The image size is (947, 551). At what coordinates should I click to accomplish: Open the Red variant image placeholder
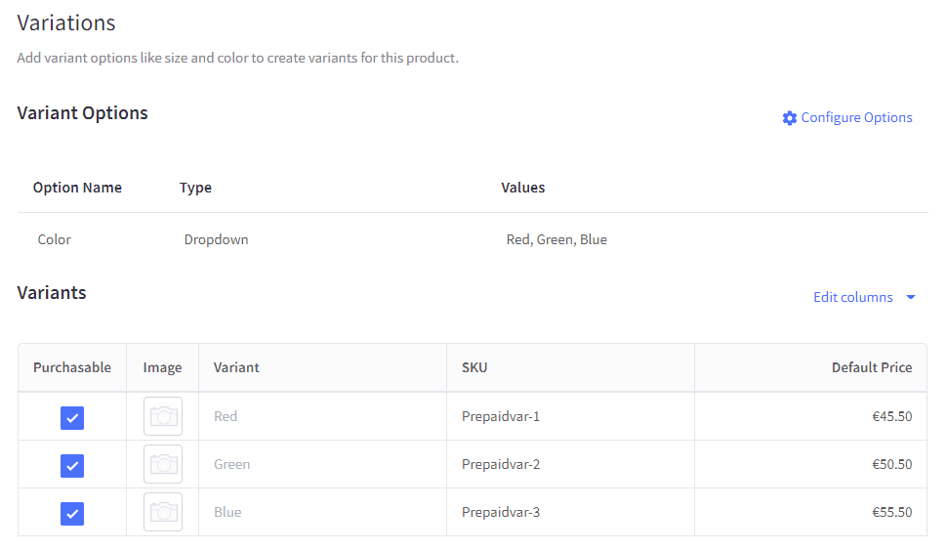coord(163,416)
